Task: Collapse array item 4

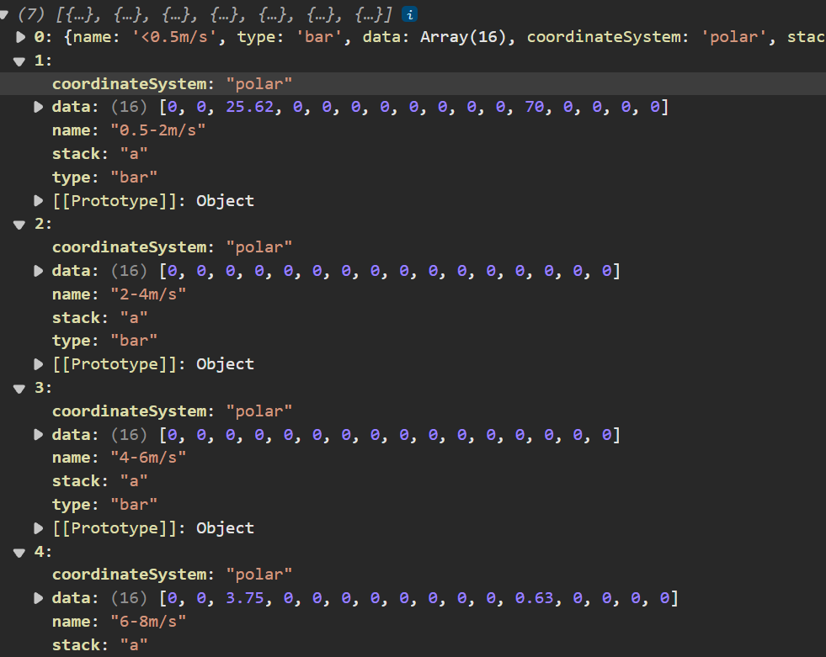Action: coord(19,552)
